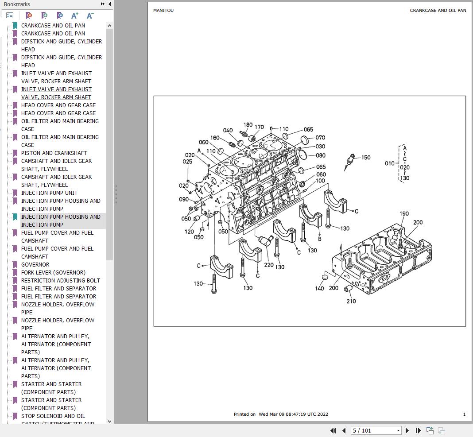Click the double-arrow expand panel icon beside Bookmarks
The width and height of the screenshot is (473, 437).
[103, 4]
